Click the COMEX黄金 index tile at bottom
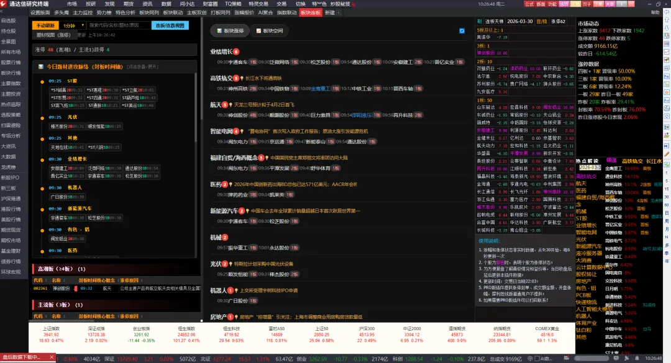Image resolution: width=671 pixels, height=363 pixels. (547, 335)
